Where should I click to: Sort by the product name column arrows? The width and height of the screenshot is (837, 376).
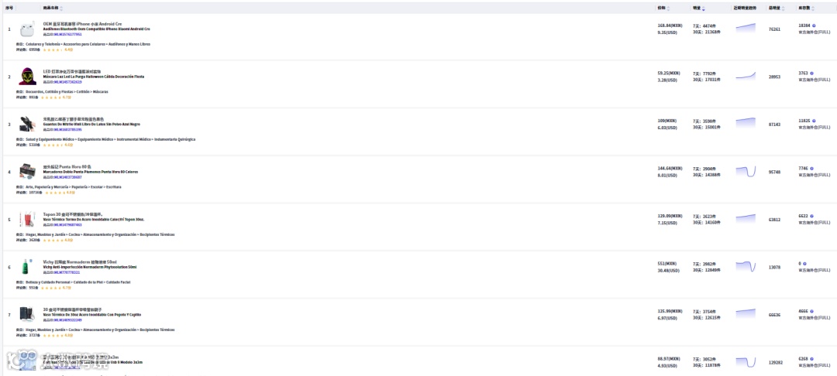(x=61, y=9)
